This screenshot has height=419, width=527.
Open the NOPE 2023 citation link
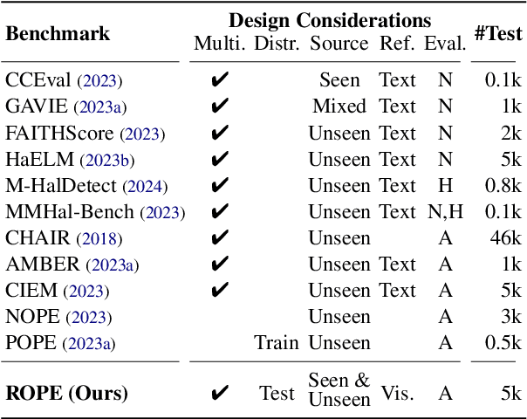tap(87, 317)
